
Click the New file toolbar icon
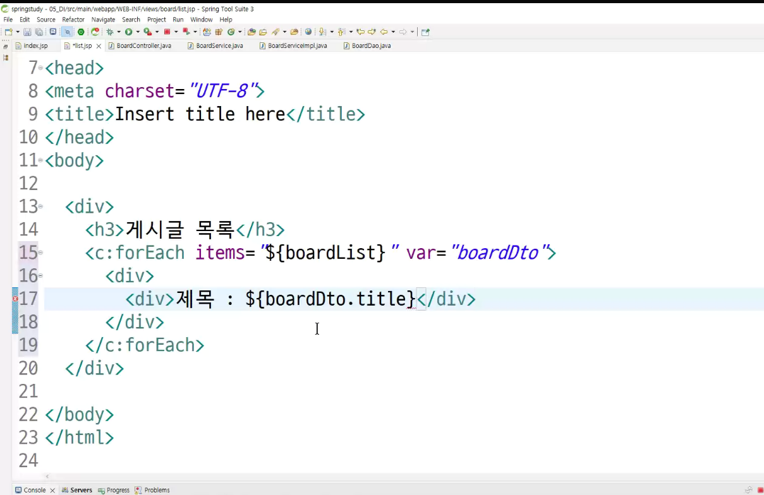click(8, 32)
